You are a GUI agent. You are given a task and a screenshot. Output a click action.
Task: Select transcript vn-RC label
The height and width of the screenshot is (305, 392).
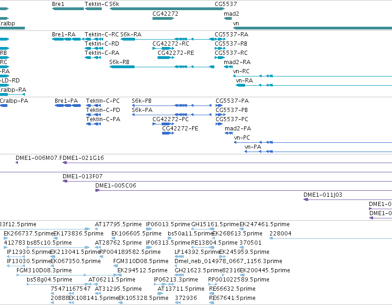point(241,71)
